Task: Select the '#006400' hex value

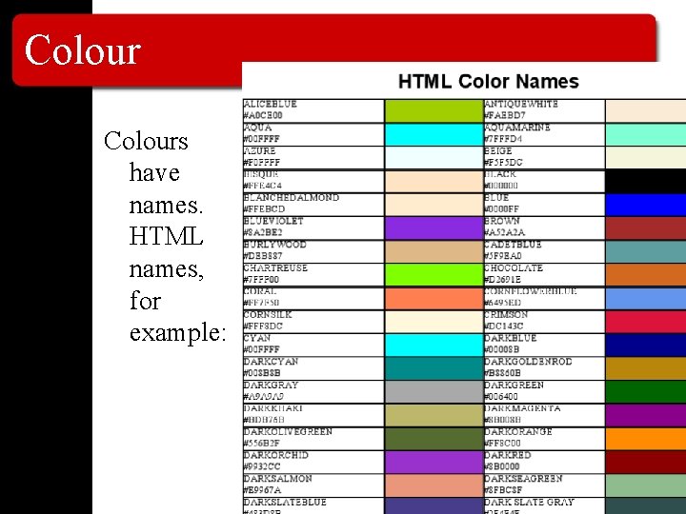Action: point(501,396)
